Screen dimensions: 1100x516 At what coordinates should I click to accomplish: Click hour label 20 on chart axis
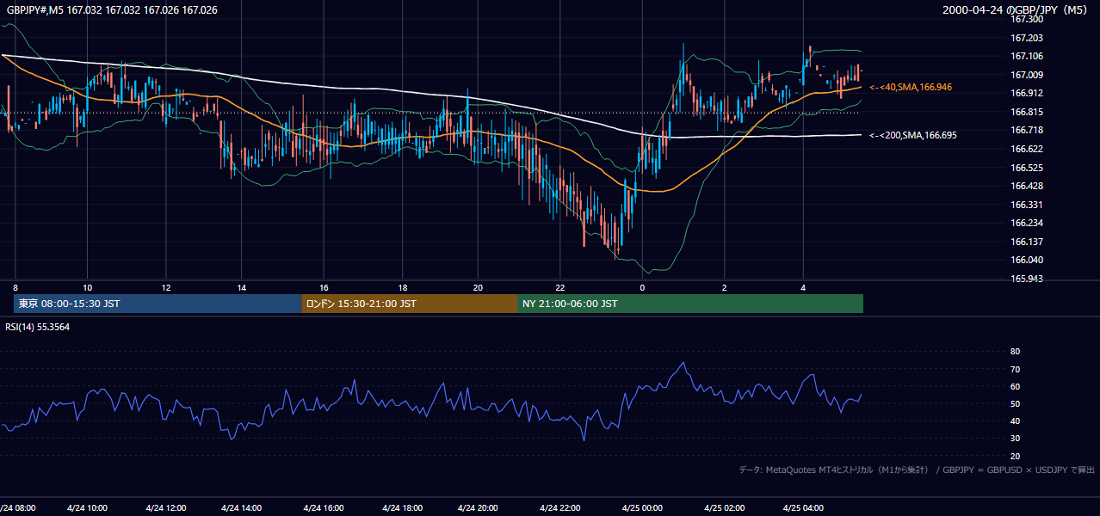click(x=479, y=287)
